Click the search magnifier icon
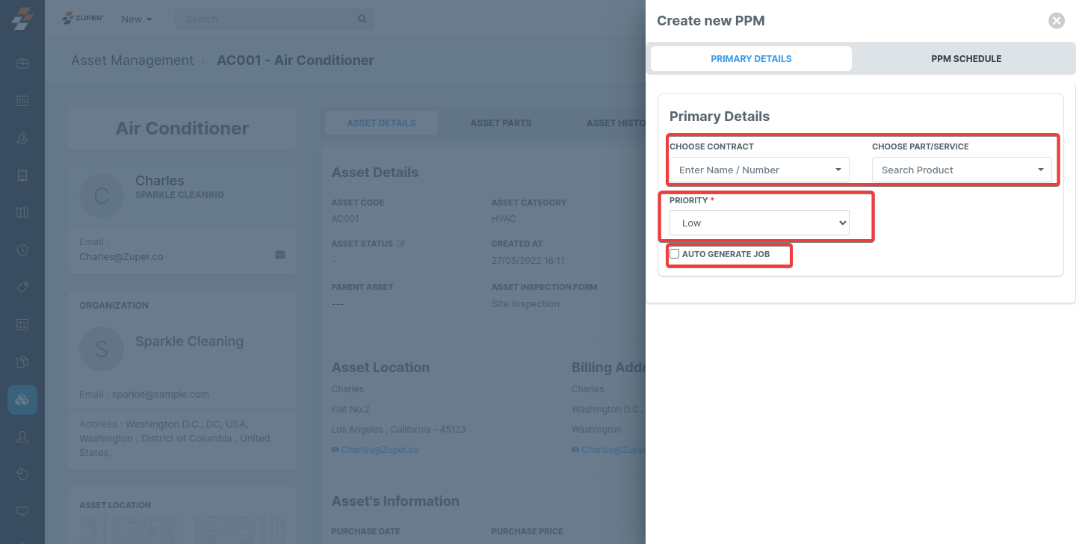Screen dimensions: 1076x544 (x=362, y=19)
